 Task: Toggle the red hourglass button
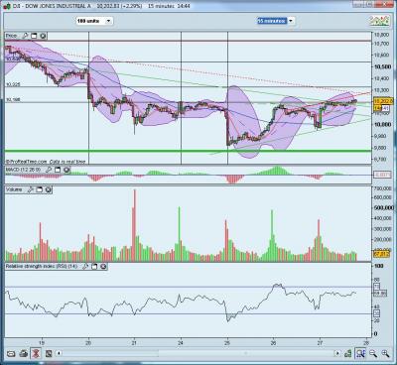coord(36,354)
